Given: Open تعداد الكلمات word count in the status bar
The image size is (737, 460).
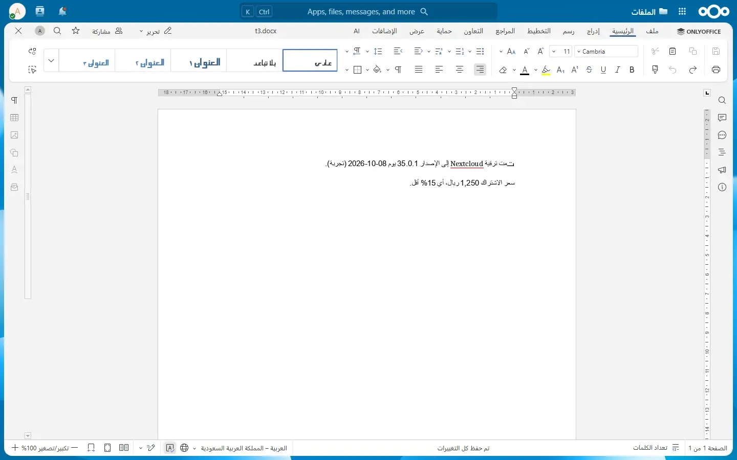Looking at the screenshot, I should (656, 448).
